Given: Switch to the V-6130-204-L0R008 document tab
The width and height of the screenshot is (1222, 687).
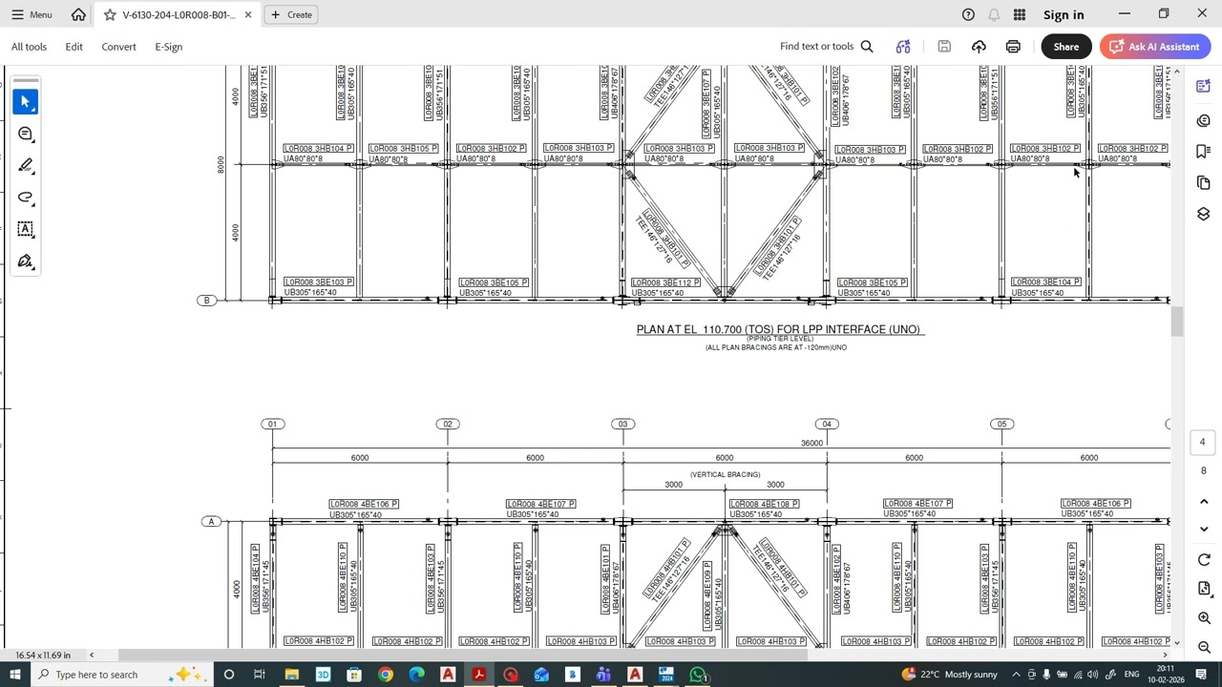Looking at the screenshot, I should point(178,14).
